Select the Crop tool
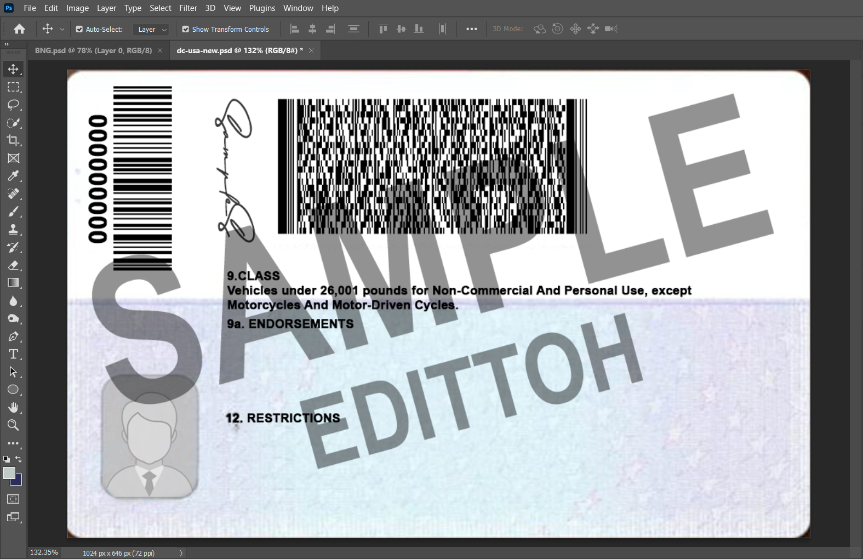This screenshot has height=559, width=863. [x=13, y=140]
